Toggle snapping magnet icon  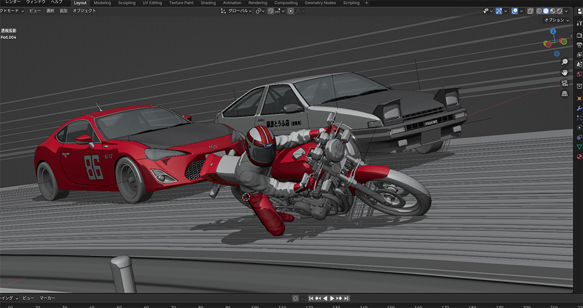(x=271, y=11)
